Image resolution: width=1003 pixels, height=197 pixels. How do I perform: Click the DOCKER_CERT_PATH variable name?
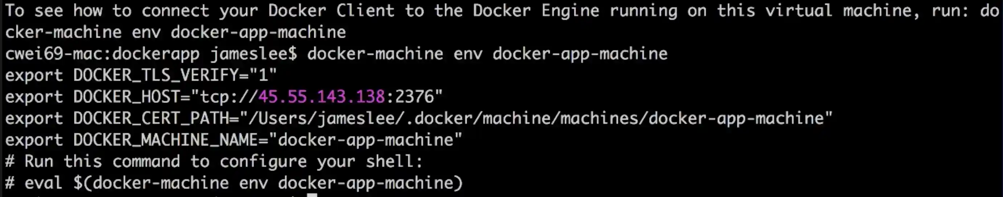(x=151, y=118)
